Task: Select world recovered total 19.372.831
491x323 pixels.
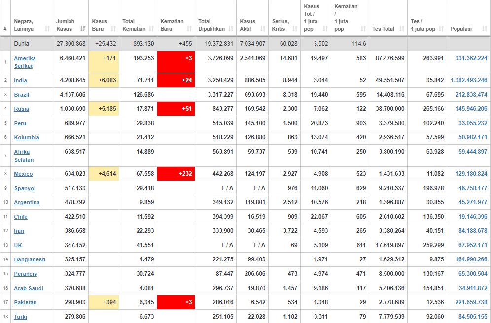Action: 219,43
